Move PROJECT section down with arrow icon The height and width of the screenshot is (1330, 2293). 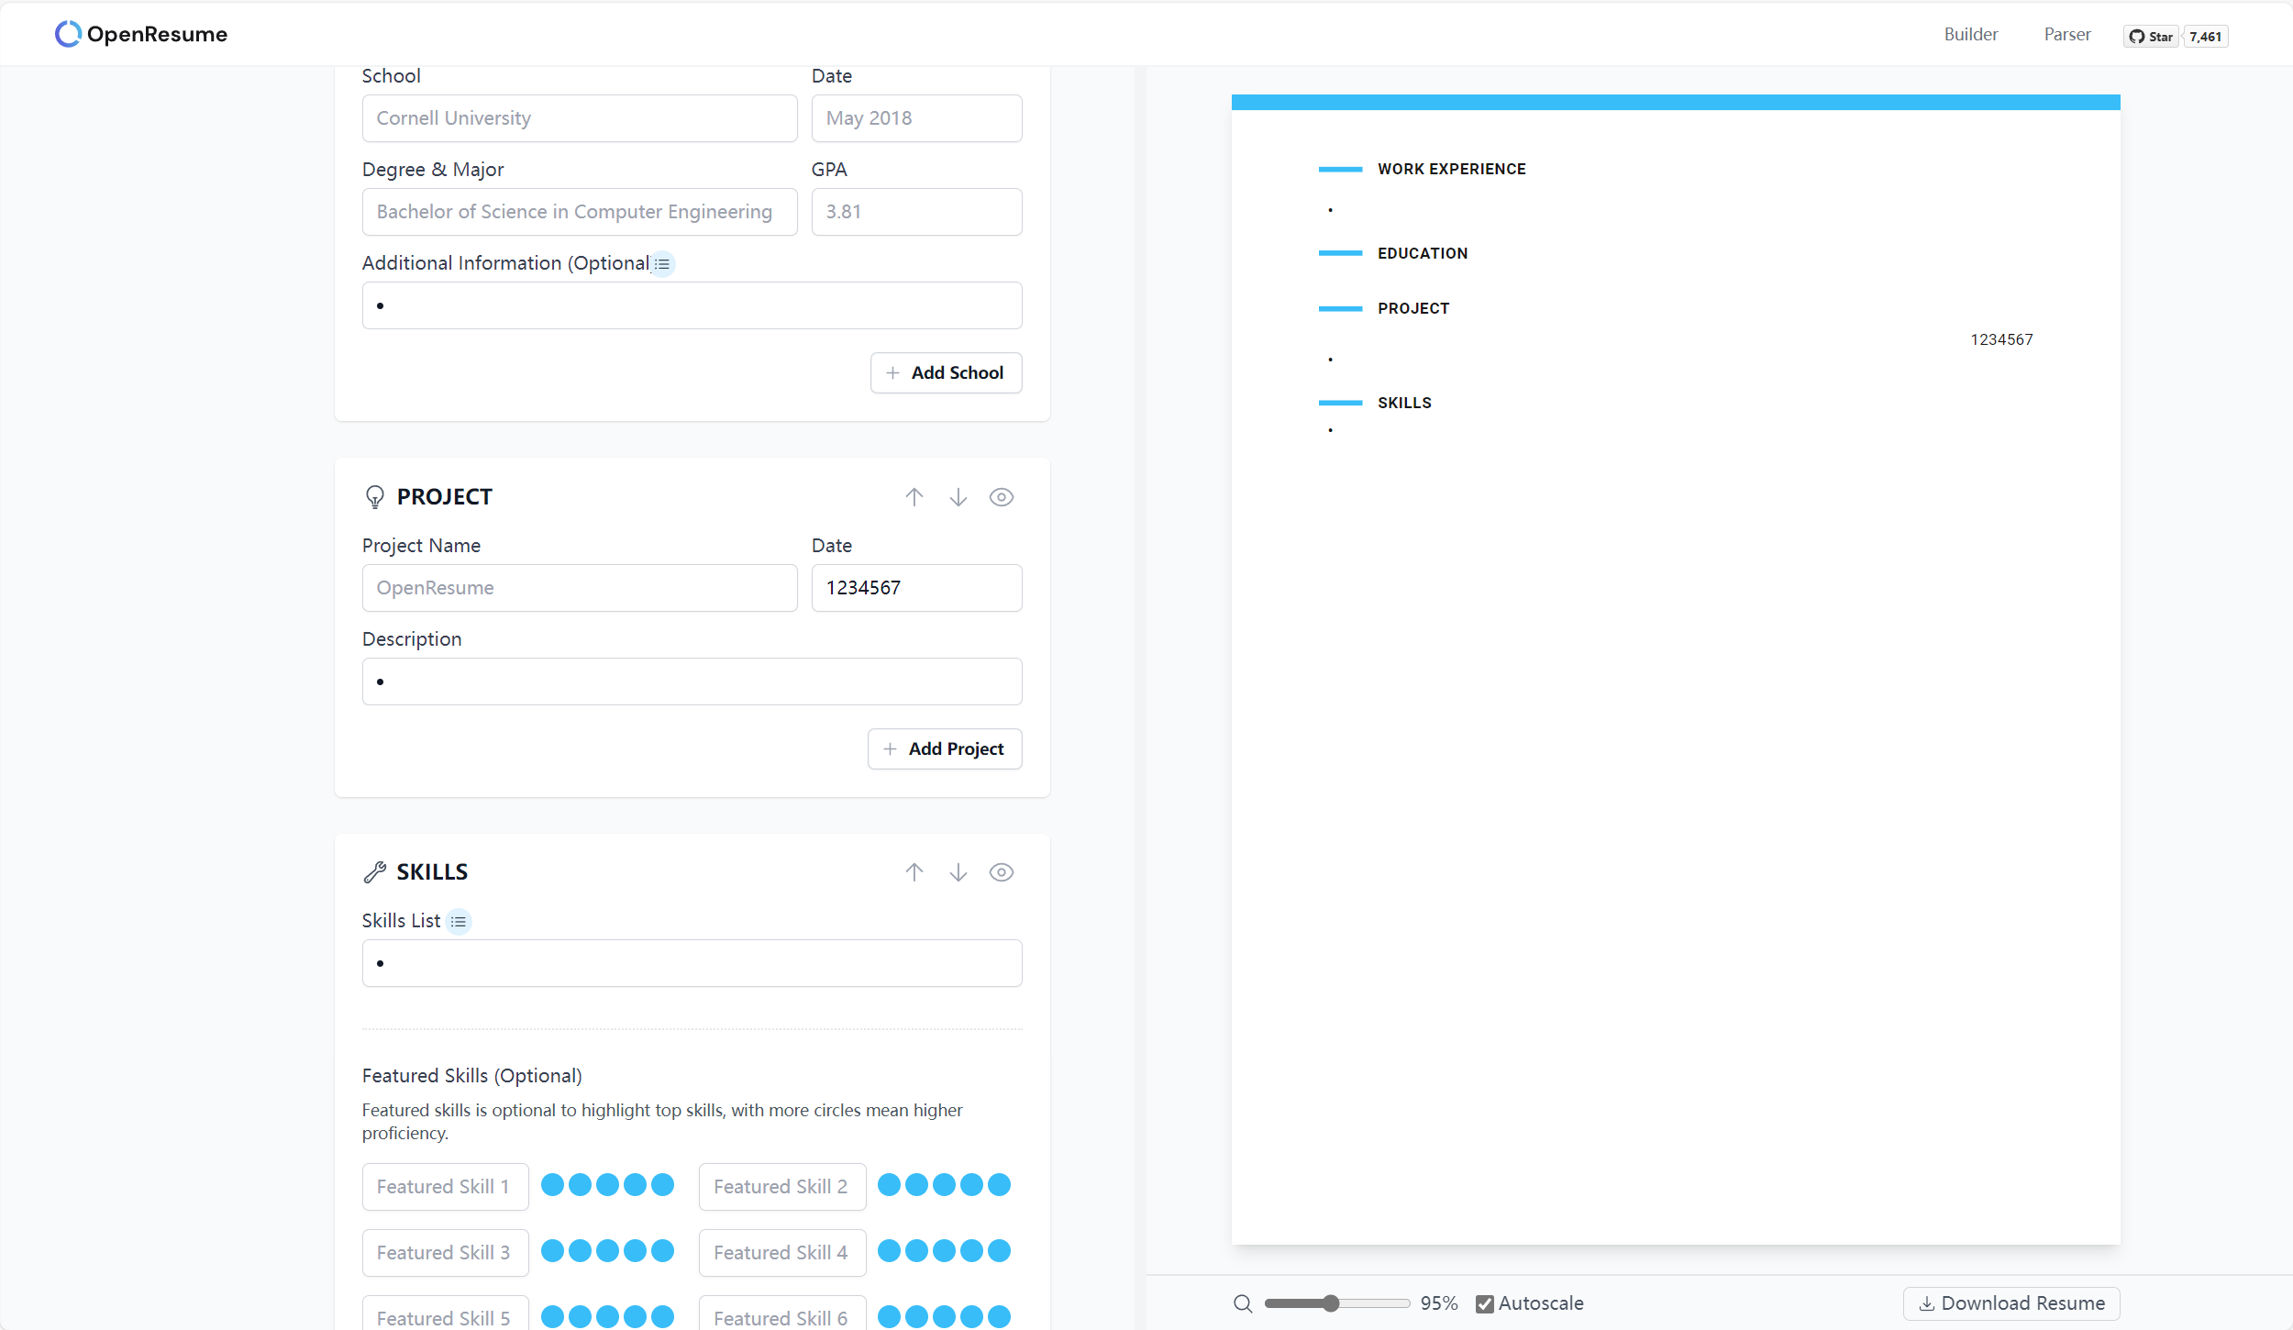pyautogui.click(x=958, y=497)
